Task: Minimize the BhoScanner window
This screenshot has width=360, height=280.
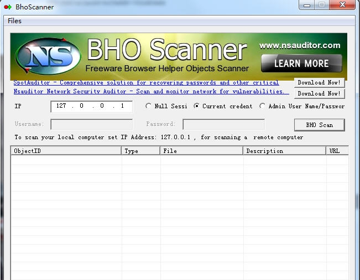Action: click(x=307, y=5)
